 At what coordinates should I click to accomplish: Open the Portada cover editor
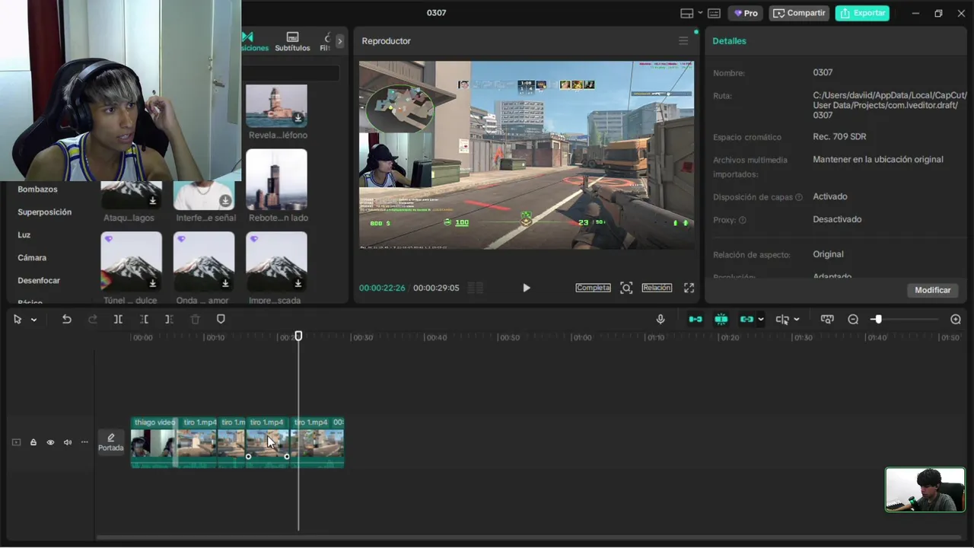pyautogui.click(x=111, y=442)
